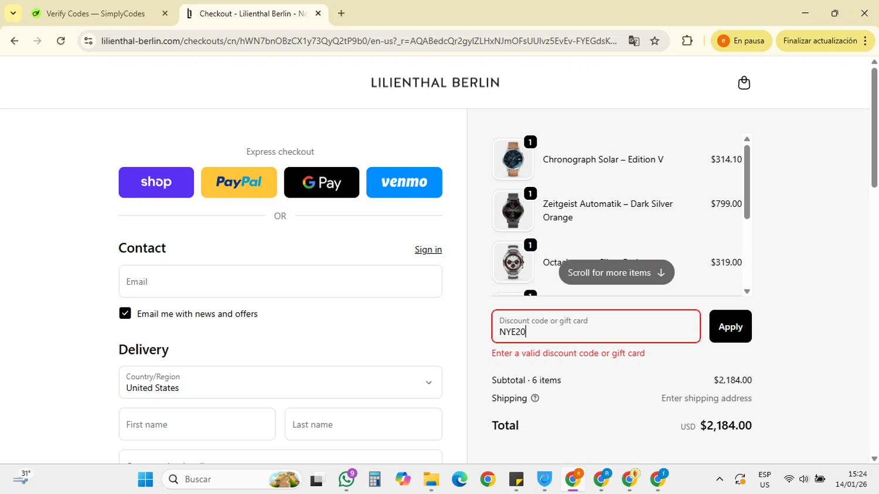Pay with Venmo button
The width and height of the screenshot is (879, 494).
point(404,182)
